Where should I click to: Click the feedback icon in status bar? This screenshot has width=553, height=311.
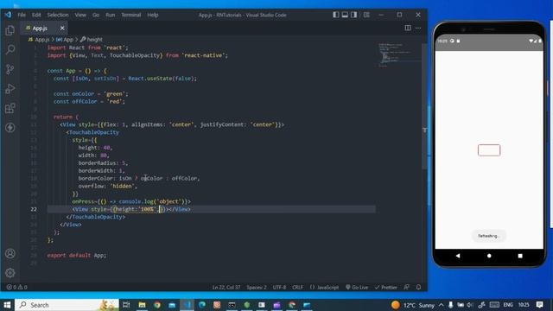coord(407,287)
